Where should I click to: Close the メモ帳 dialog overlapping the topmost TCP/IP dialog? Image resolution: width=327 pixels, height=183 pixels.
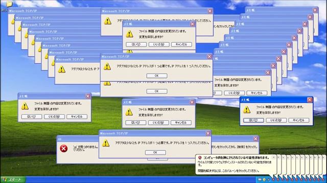point(192,24)
